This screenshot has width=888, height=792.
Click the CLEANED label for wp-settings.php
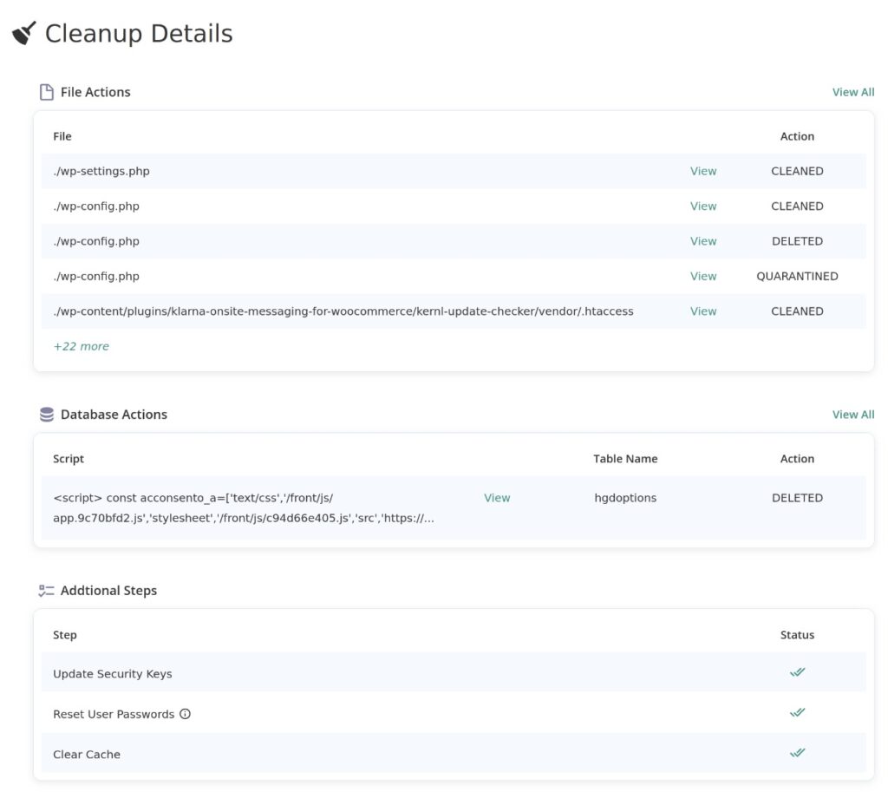(797, 171)
